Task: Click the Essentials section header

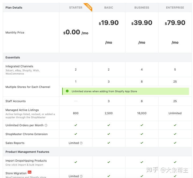Action: pos(13,57)
